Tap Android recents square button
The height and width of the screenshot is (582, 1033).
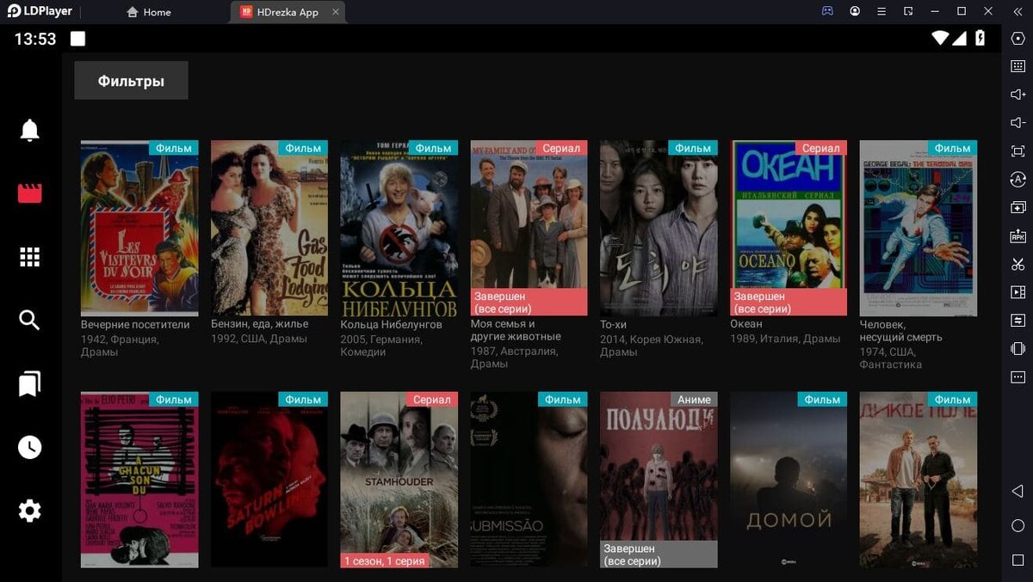point(1018,560)
